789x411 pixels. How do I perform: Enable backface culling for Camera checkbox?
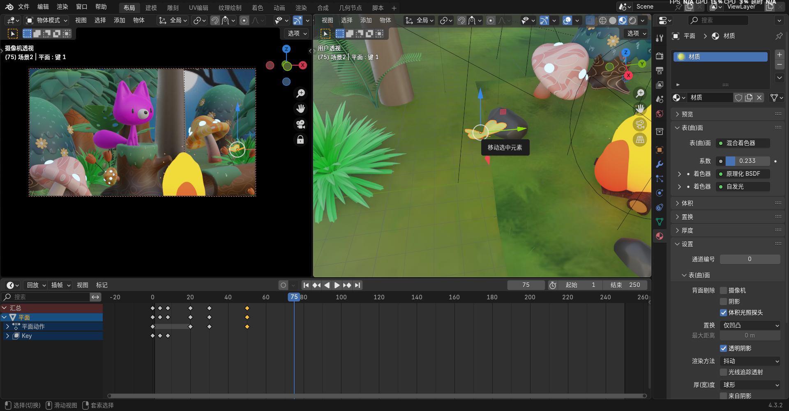click(724, 290)
